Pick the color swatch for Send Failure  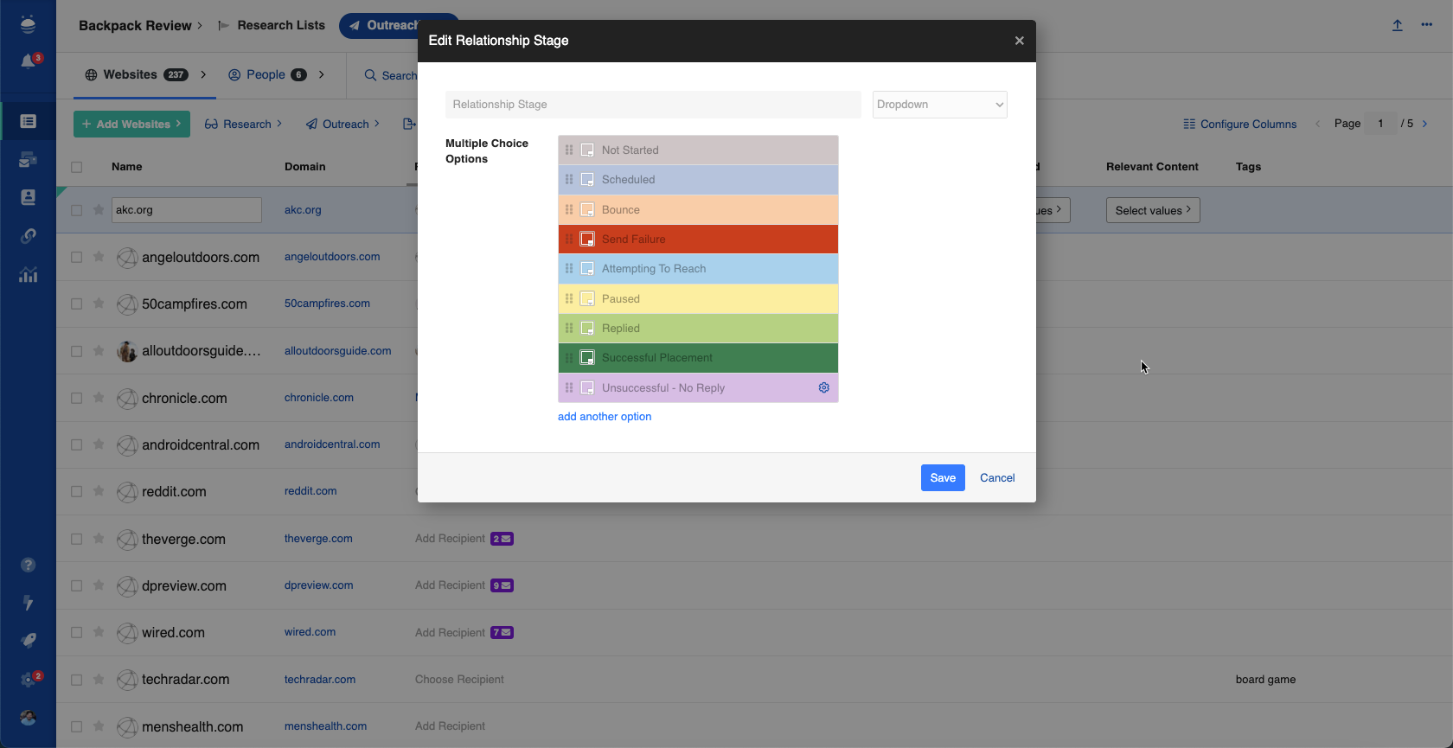(x=587, y=240)
